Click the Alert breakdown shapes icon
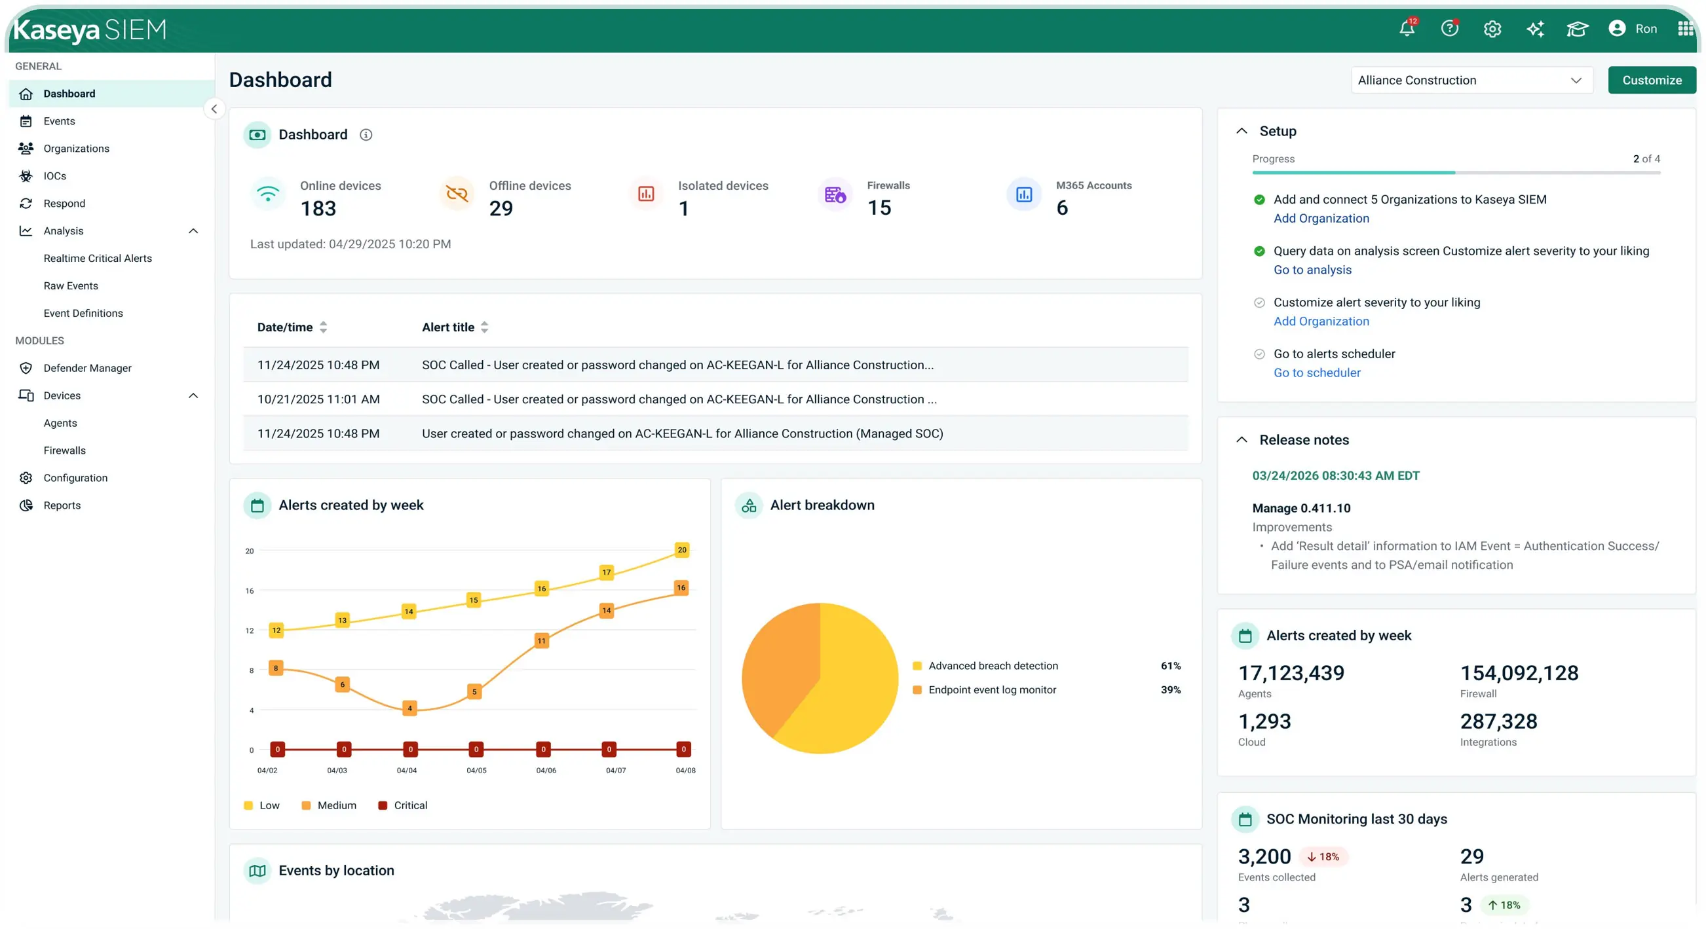The width and height of the screenshot is (1706, 929). 749,505
